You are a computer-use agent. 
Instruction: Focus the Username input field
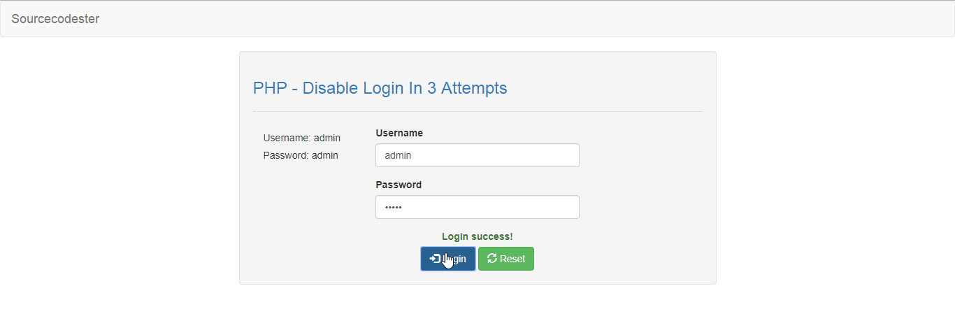pyautogui.click(x=477, y=155)
